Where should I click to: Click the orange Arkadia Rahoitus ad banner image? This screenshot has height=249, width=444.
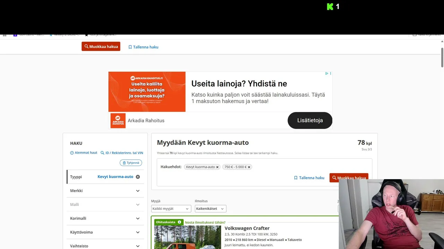pyautogui.click(x=147, y=92)
